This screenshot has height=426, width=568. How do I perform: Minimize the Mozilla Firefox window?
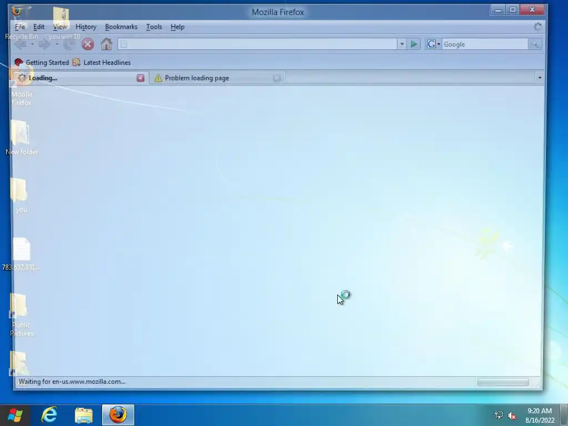click(x=498, y=10)
